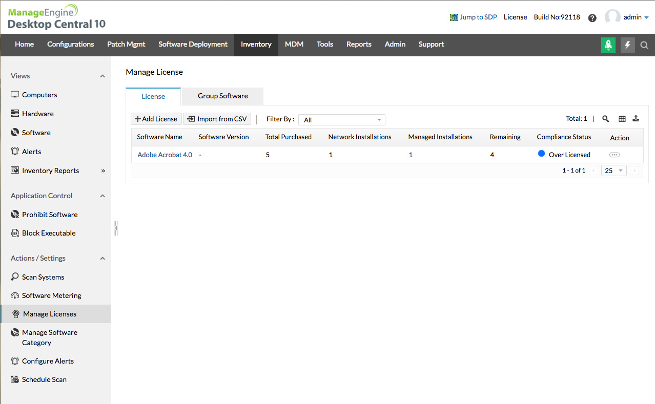Click the Action ellipsis icon for Adobe Acrobat
This screenshot has height=404, width=655.
tap(615, 155)
